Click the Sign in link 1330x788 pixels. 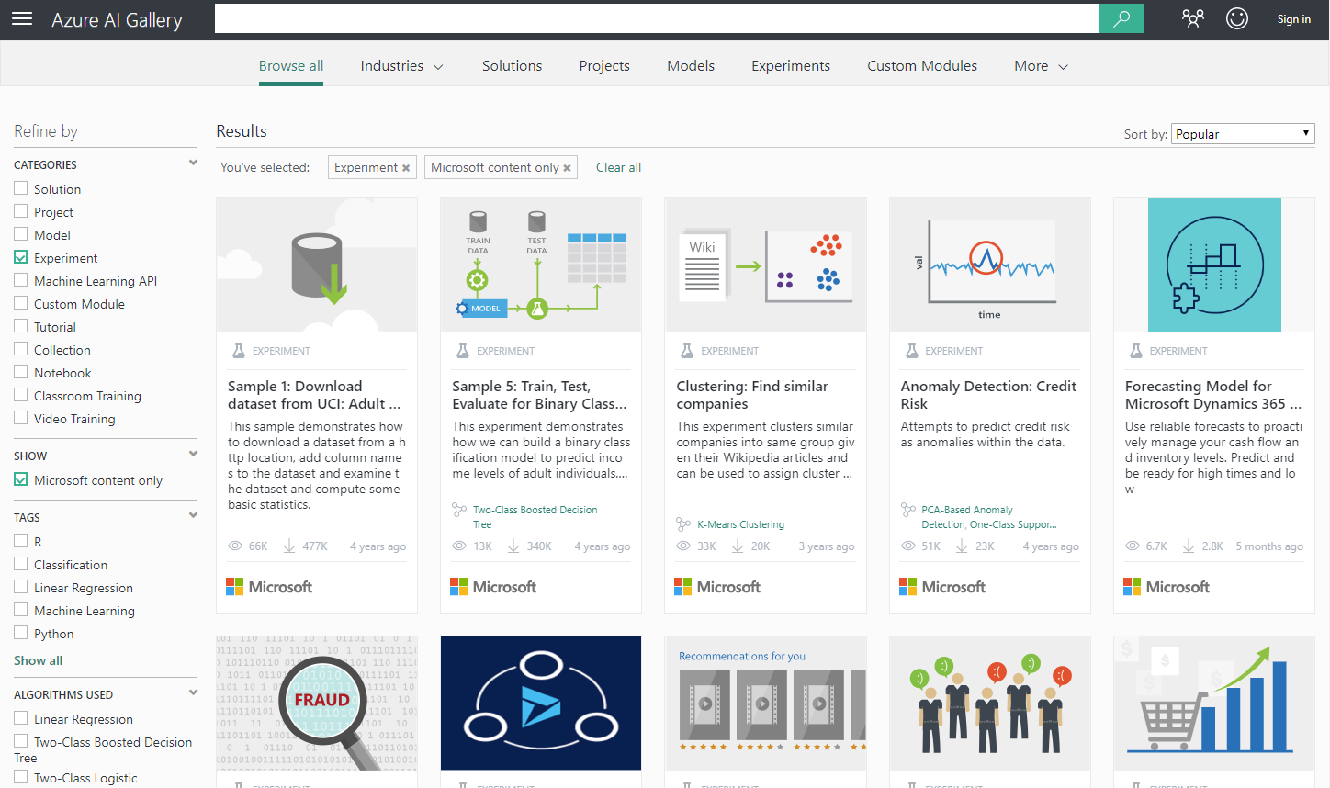point(1293,19)
